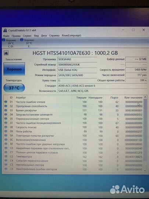The image size is (149, 199).
Task: Click status dot for attribute C1
Action: pyautogui.click(x=6, y=152)
